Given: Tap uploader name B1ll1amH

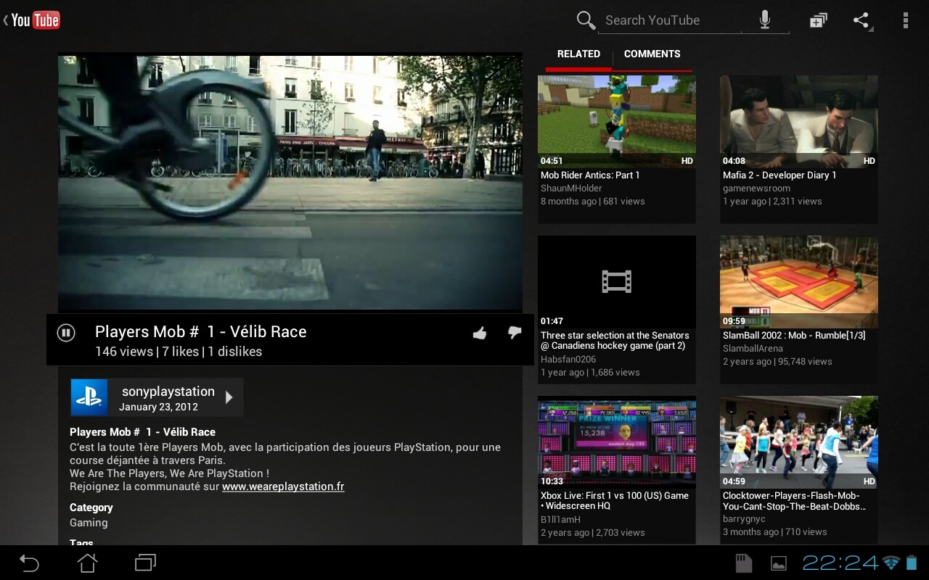Looking at the screenshot, I should (x=560, y=520).
